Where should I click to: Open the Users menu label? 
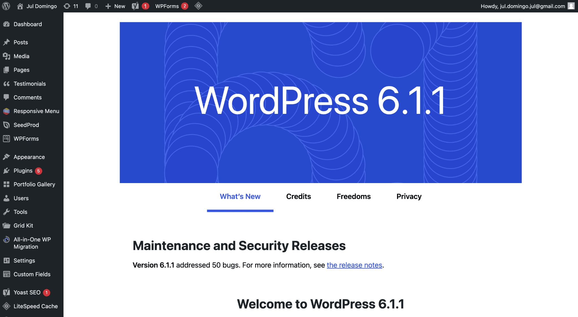(21, 198)
